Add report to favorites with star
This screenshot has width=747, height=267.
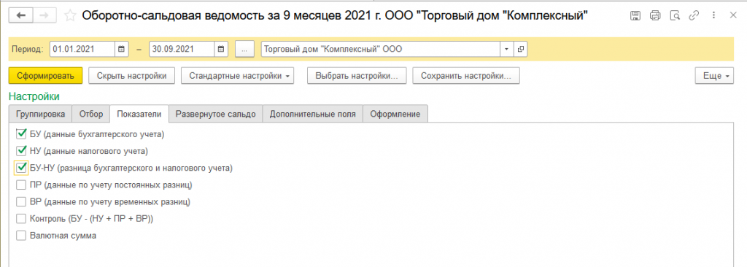coord(70,16)
